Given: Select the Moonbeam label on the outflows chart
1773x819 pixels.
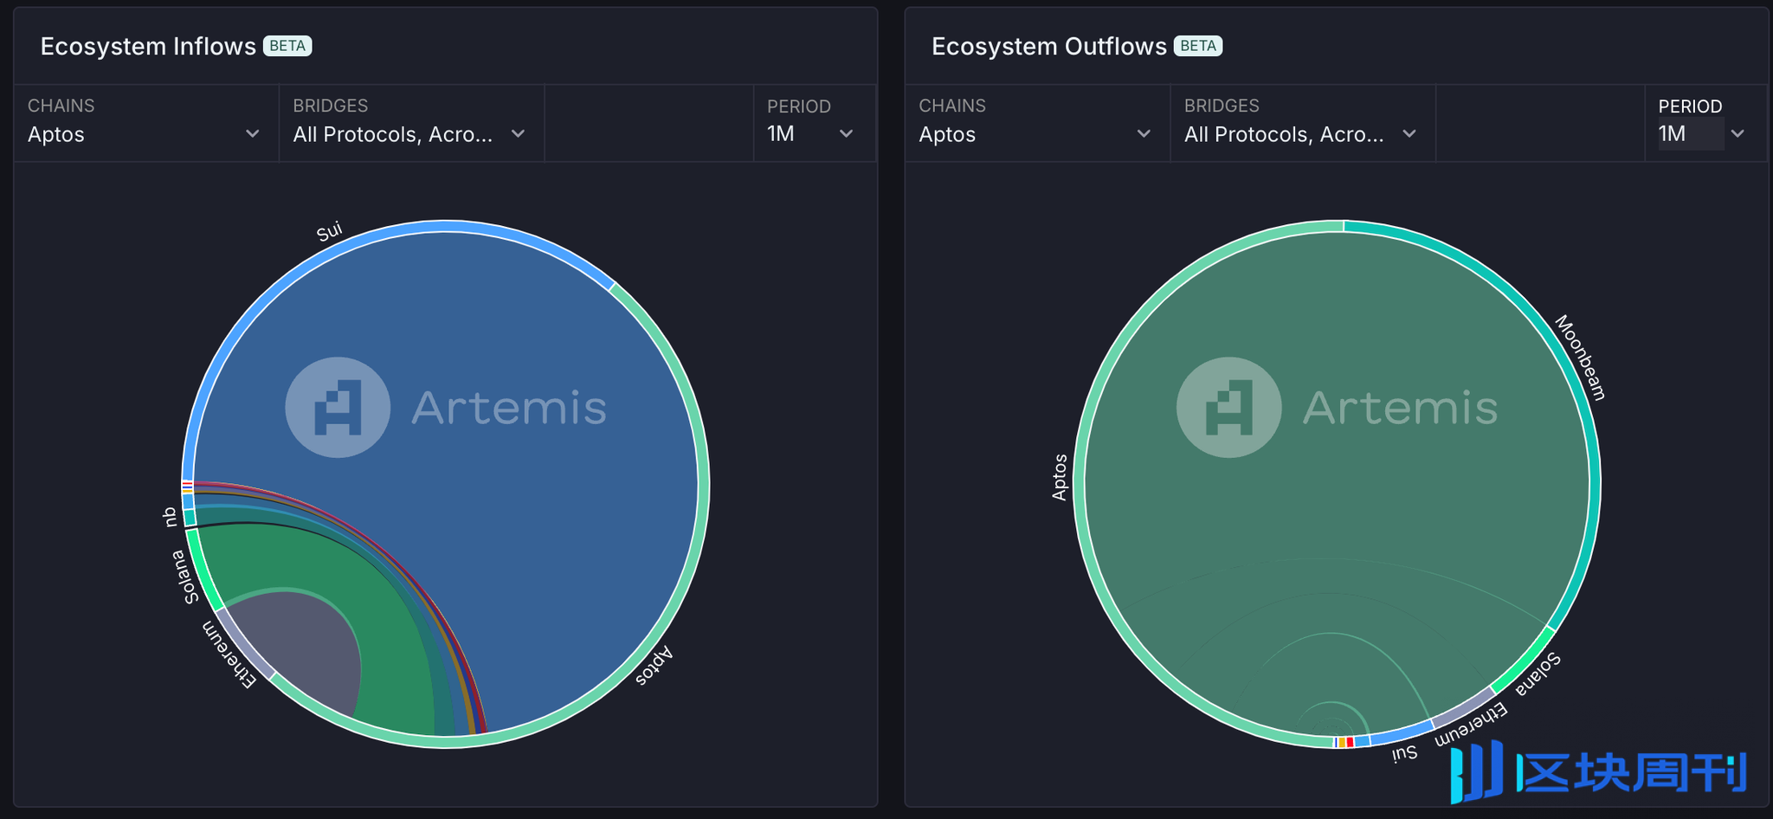Looking at the screenshot, I should click(1580, 358).
